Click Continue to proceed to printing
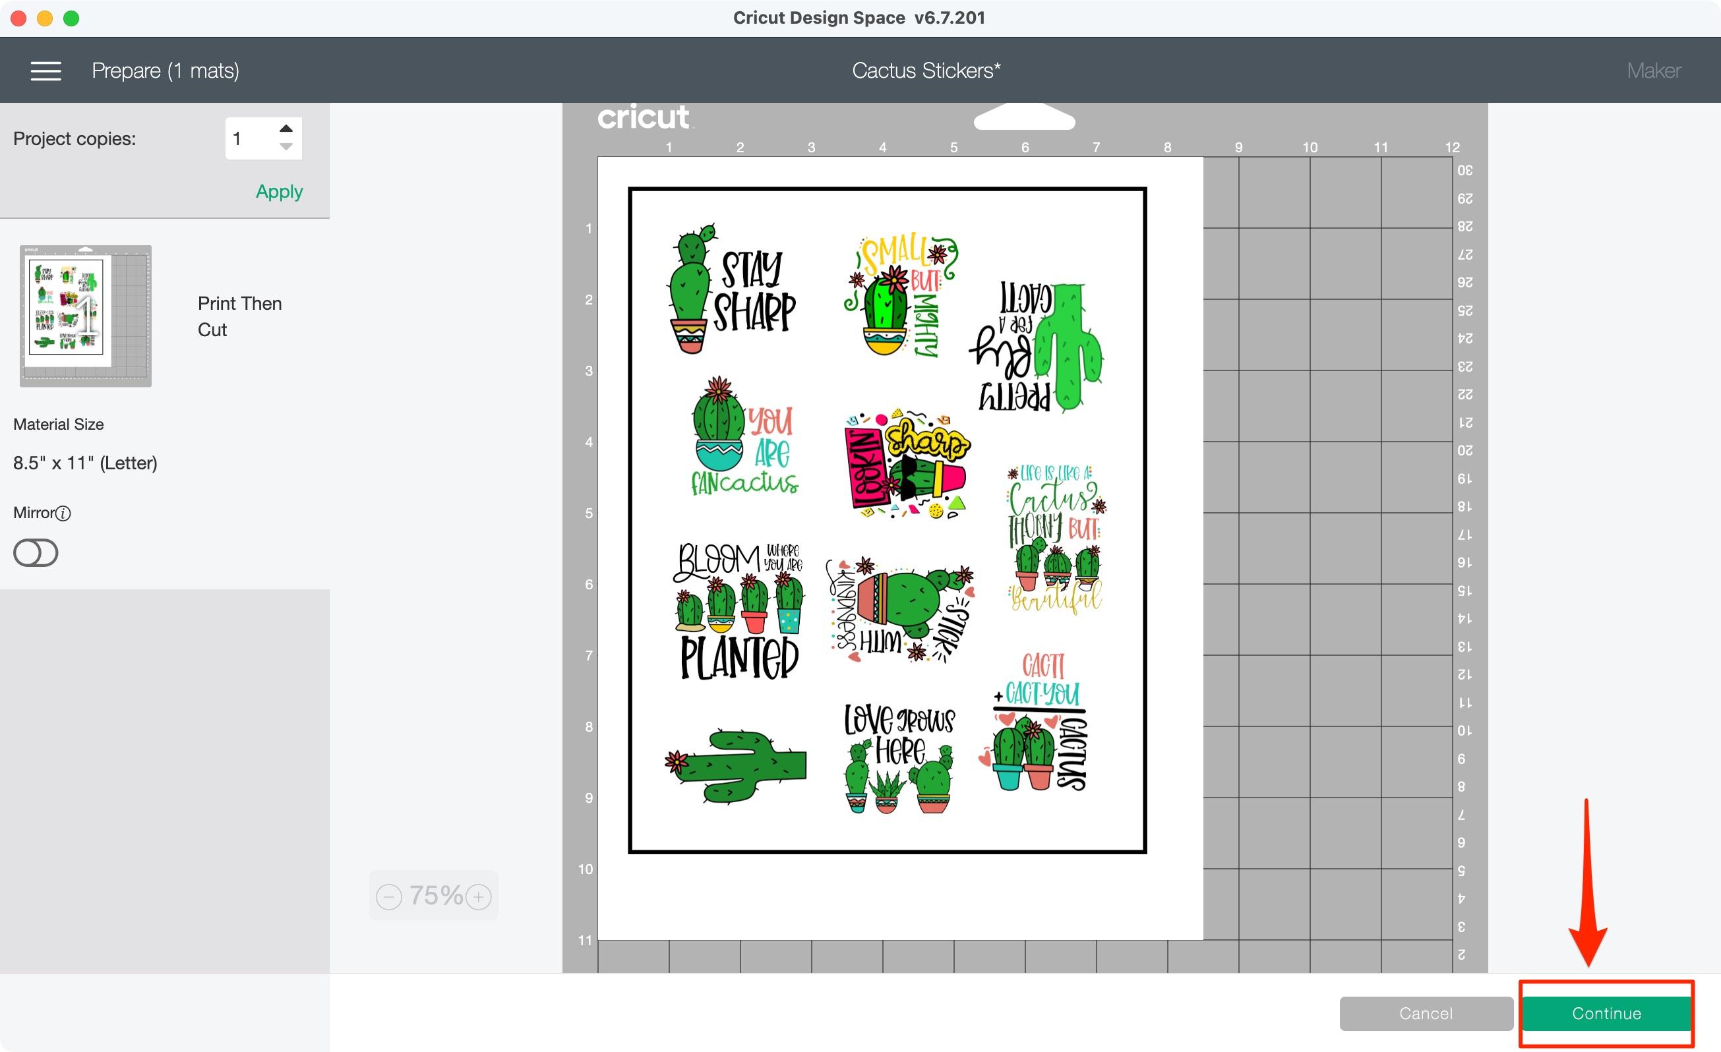Image resolution: width=1721 pixels, height=1052 pixels. [1606, 1014]
